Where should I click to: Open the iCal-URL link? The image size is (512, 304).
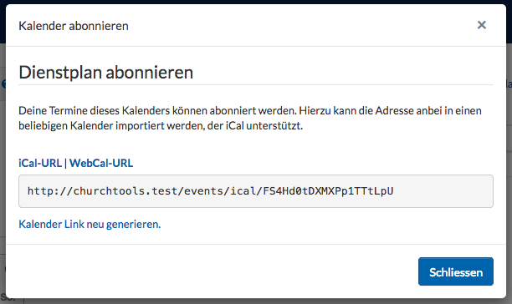(x=40, y=163)
